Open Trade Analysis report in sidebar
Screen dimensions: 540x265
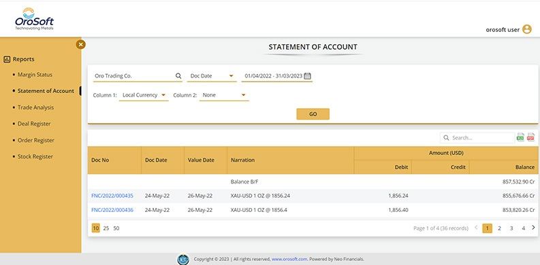pyautogui.click(x=35, y=107)
